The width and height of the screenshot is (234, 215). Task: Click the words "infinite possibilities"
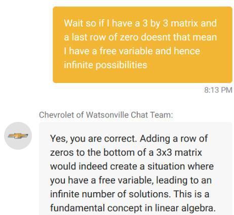[x=105, y=65]
